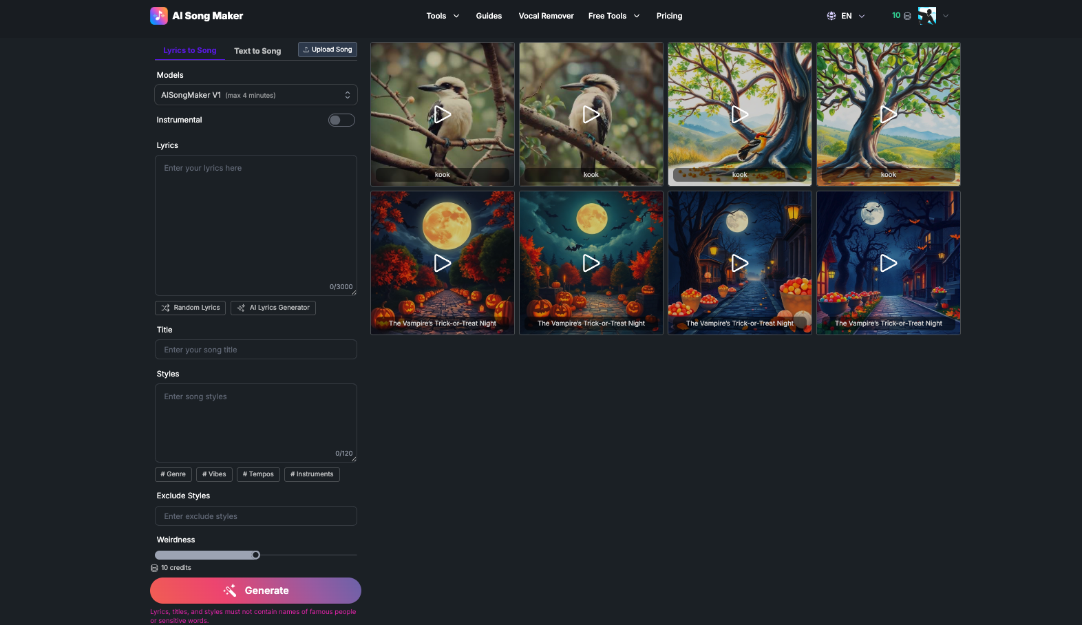Focus the Exclude Styles input
This screenshot has width=1082, height=625.
pos(256,516)
